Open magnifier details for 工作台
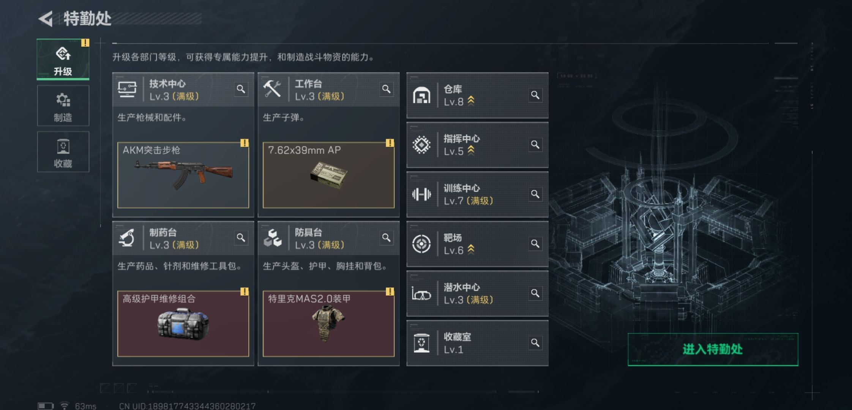This screenshot has height=410, width=852. click(x=386, y=89)
